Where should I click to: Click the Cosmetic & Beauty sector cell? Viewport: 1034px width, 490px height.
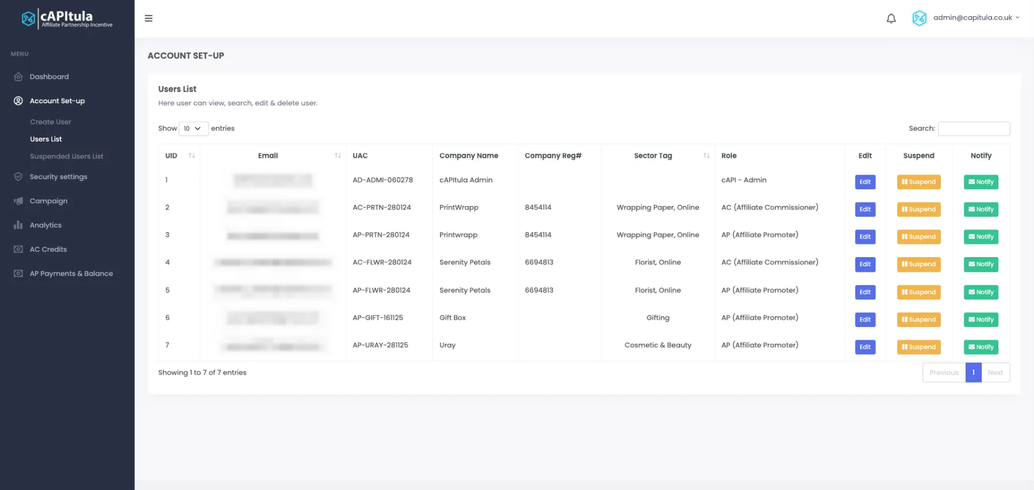click(x=658, y=345)
